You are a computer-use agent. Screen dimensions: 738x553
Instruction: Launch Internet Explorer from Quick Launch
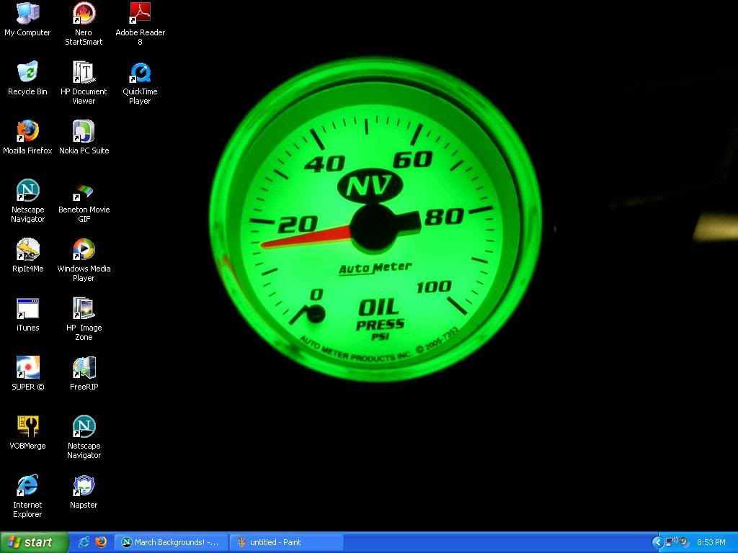pos(84,542)
